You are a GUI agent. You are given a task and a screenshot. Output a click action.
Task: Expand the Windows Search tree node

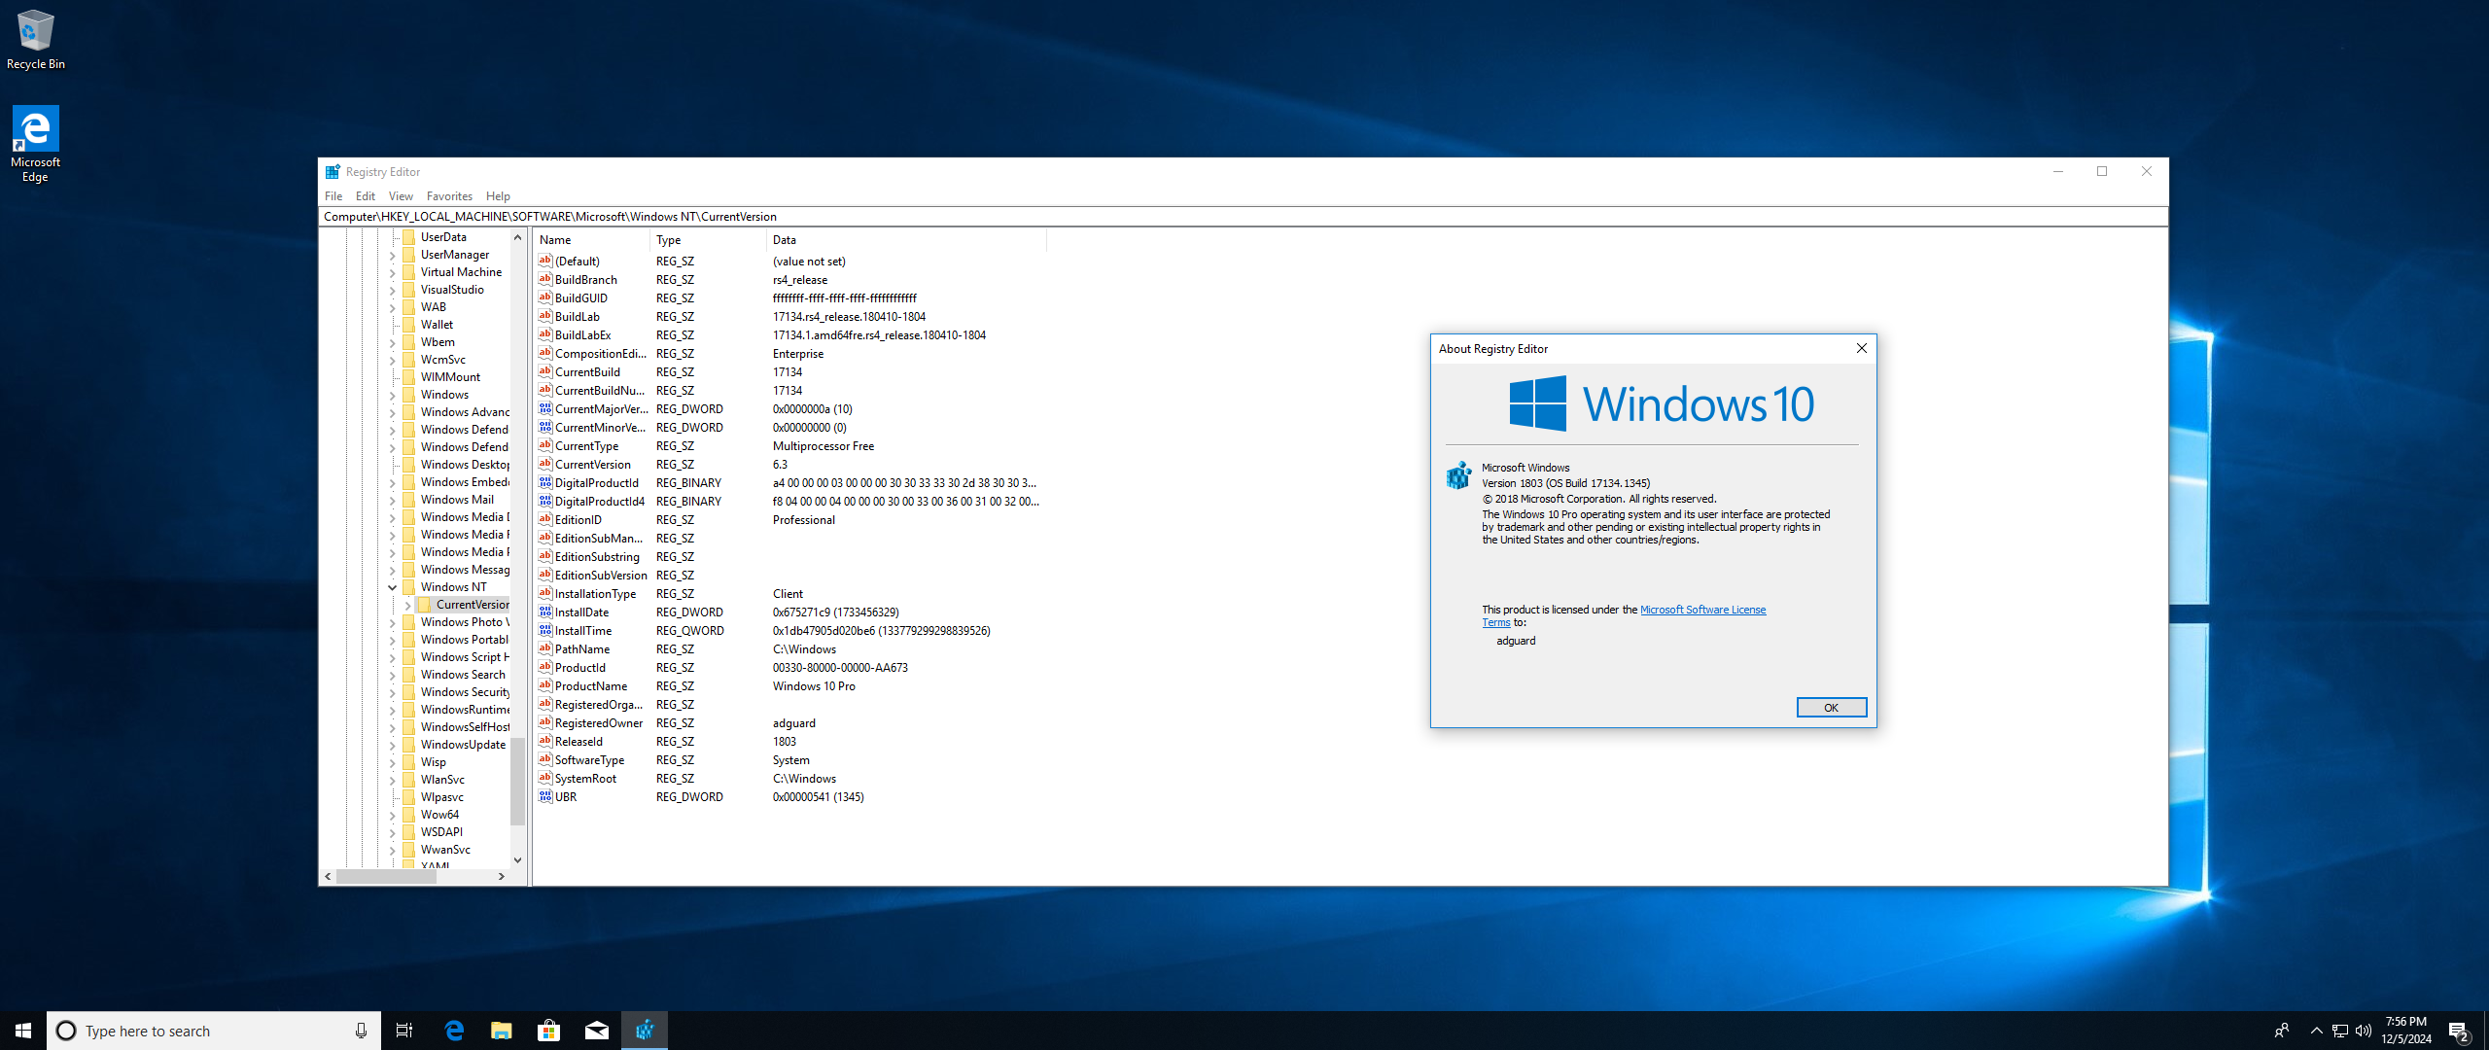(393, 675)
